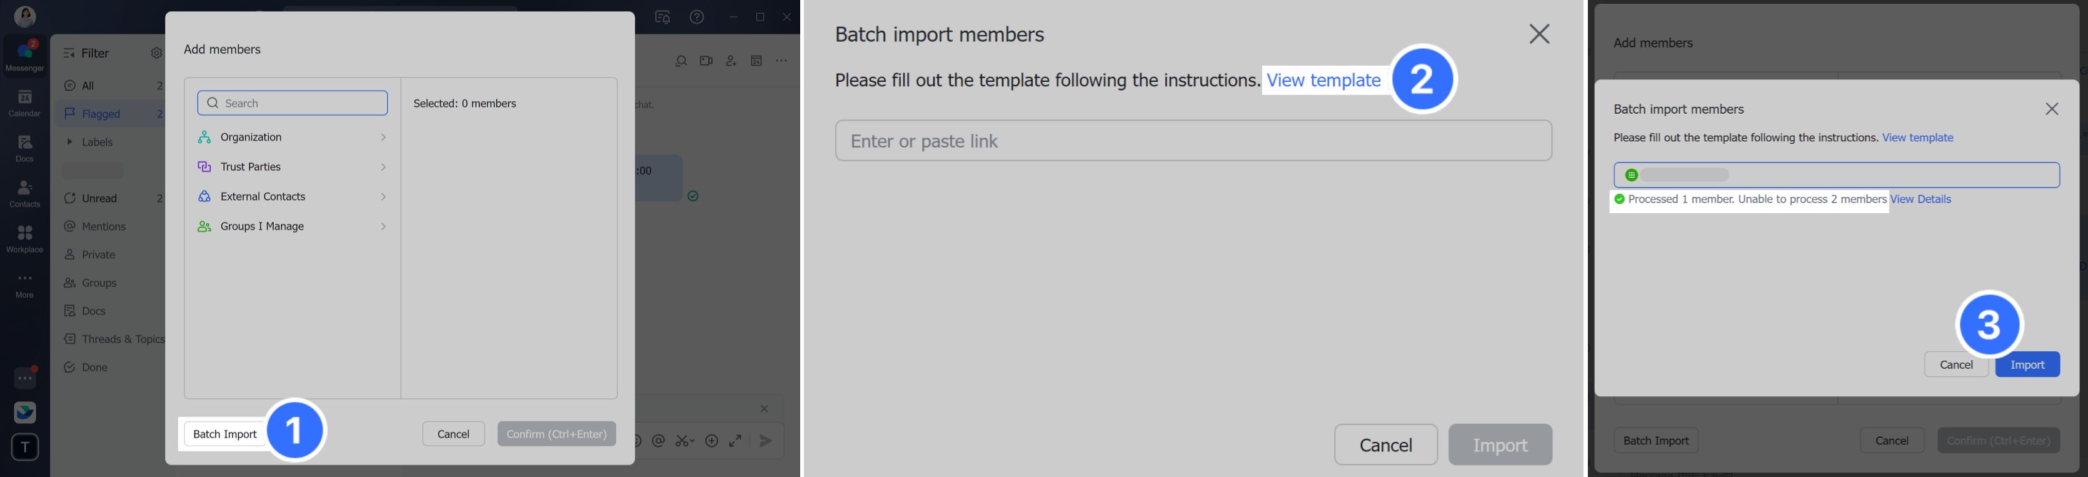Expand the Organization member list
This screenshot has width=2088, height=477.
coord(292,137)
